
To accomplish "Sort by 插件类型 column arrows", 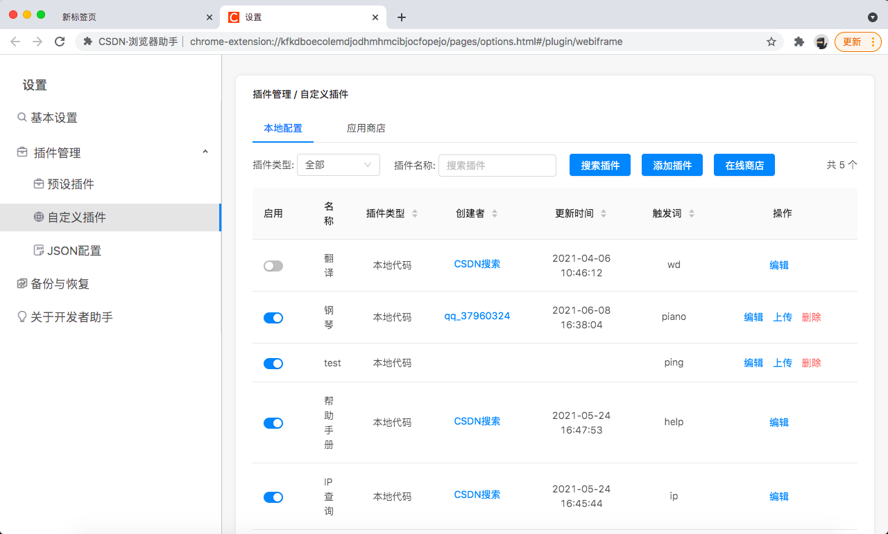I will tap(415, 213).
